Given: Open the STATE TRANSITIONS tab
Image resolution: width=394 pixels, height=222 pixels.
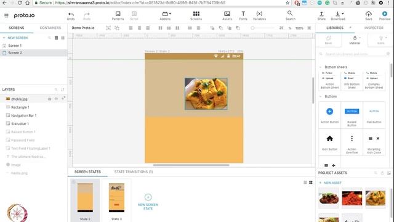Looking at the screenshot, I should [134, 171].
